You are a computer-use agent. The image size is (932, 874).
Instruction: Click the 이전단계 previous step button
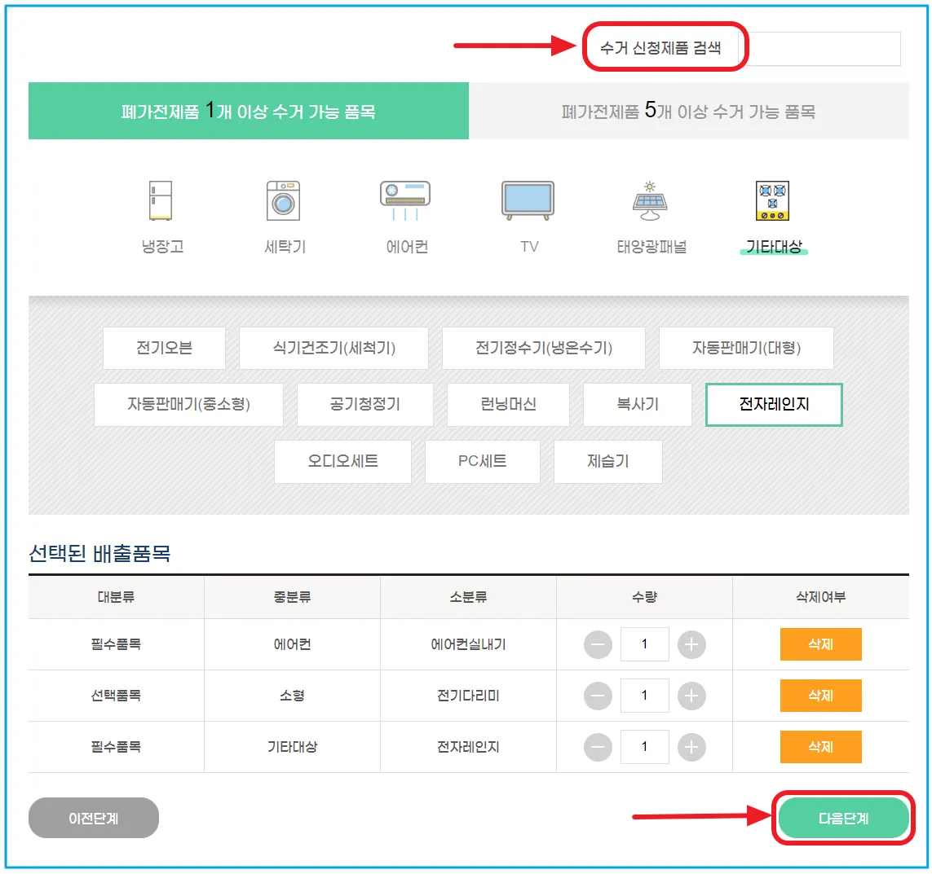[93, 818]
